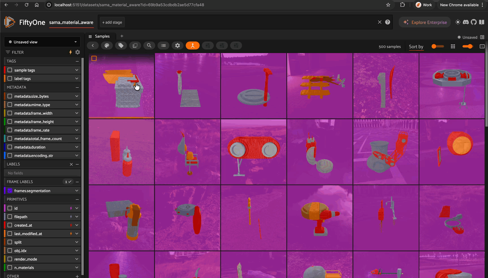The image size is (488, 278).
Task: Collapse the PRIMITIVES group
Action: [x=77, y=199]
